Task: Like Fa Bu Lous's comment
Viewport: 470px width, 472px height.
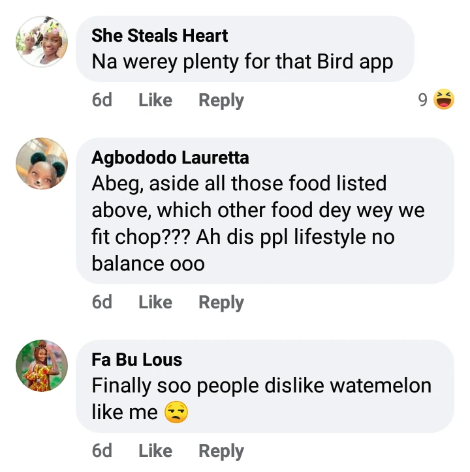Action: point(155,451)
